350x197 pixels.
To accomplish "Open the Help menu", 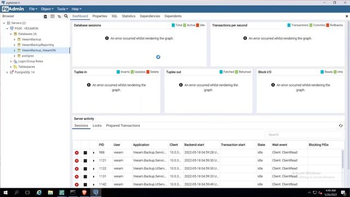I will tap(77, 9).
